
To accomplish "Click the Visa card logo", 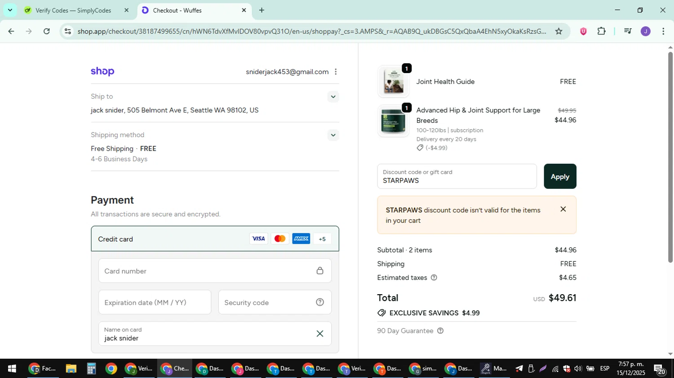I will click(258, 239).
